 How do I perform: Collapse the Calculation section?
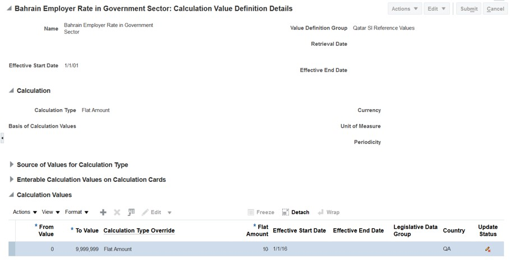click(12, 91)
